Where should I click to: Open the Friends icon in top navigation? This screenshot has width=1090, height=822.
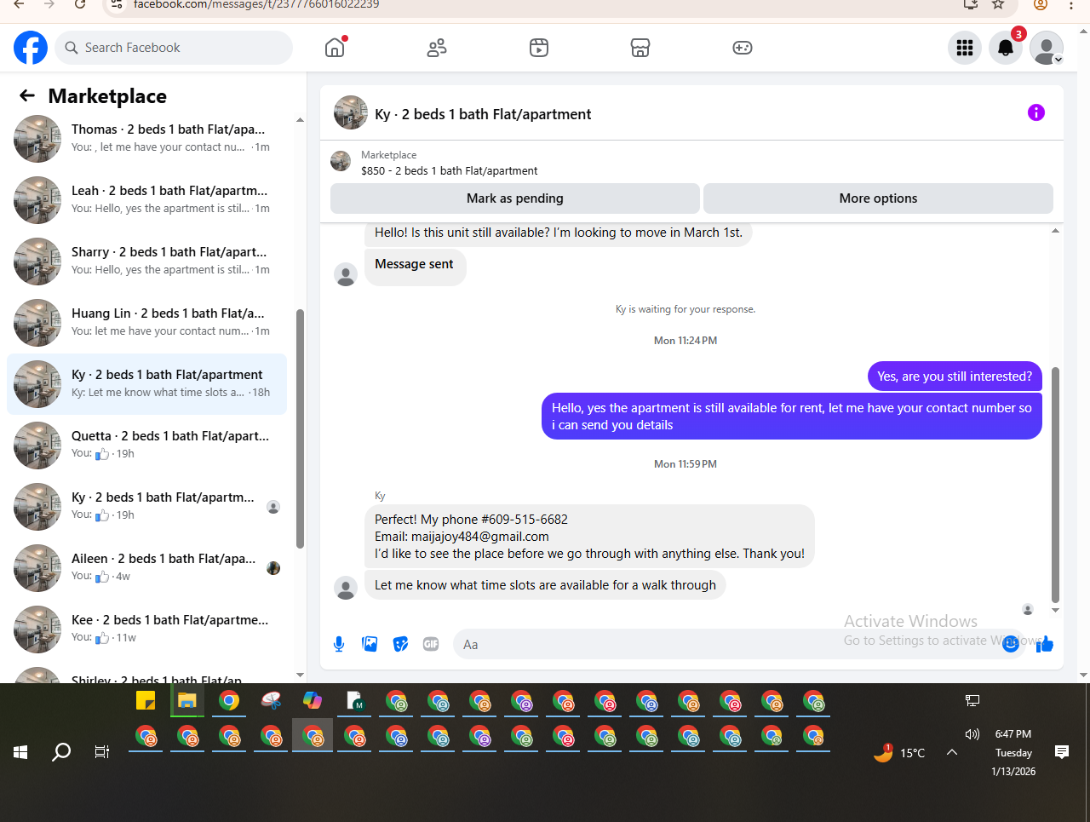tap(437, 48)
